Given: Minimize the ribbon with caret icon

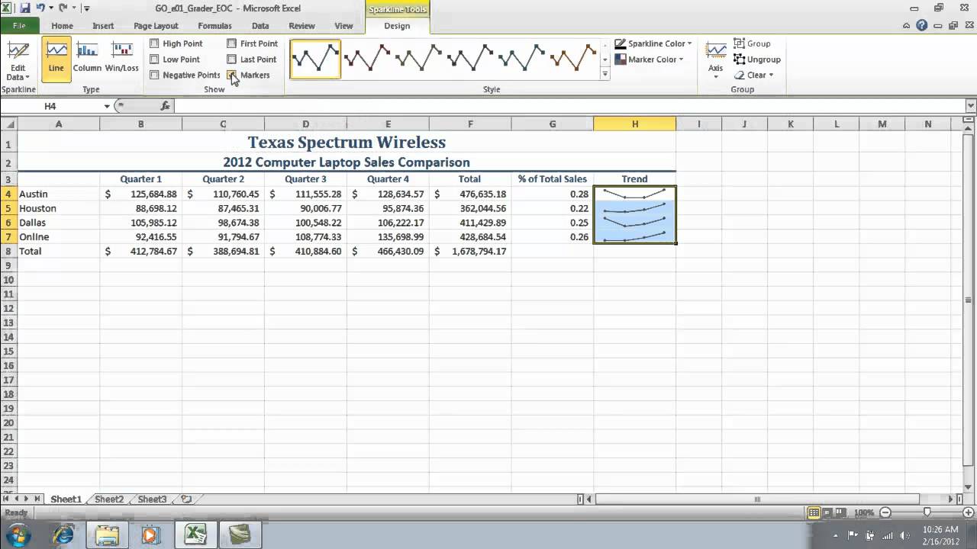Looking at the screenshot, I should [907, 25].
